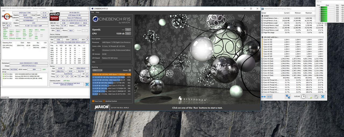Open sensor settings gear icon
The width and height of the screenshot is (344, 137).
(x=316, y=96)
